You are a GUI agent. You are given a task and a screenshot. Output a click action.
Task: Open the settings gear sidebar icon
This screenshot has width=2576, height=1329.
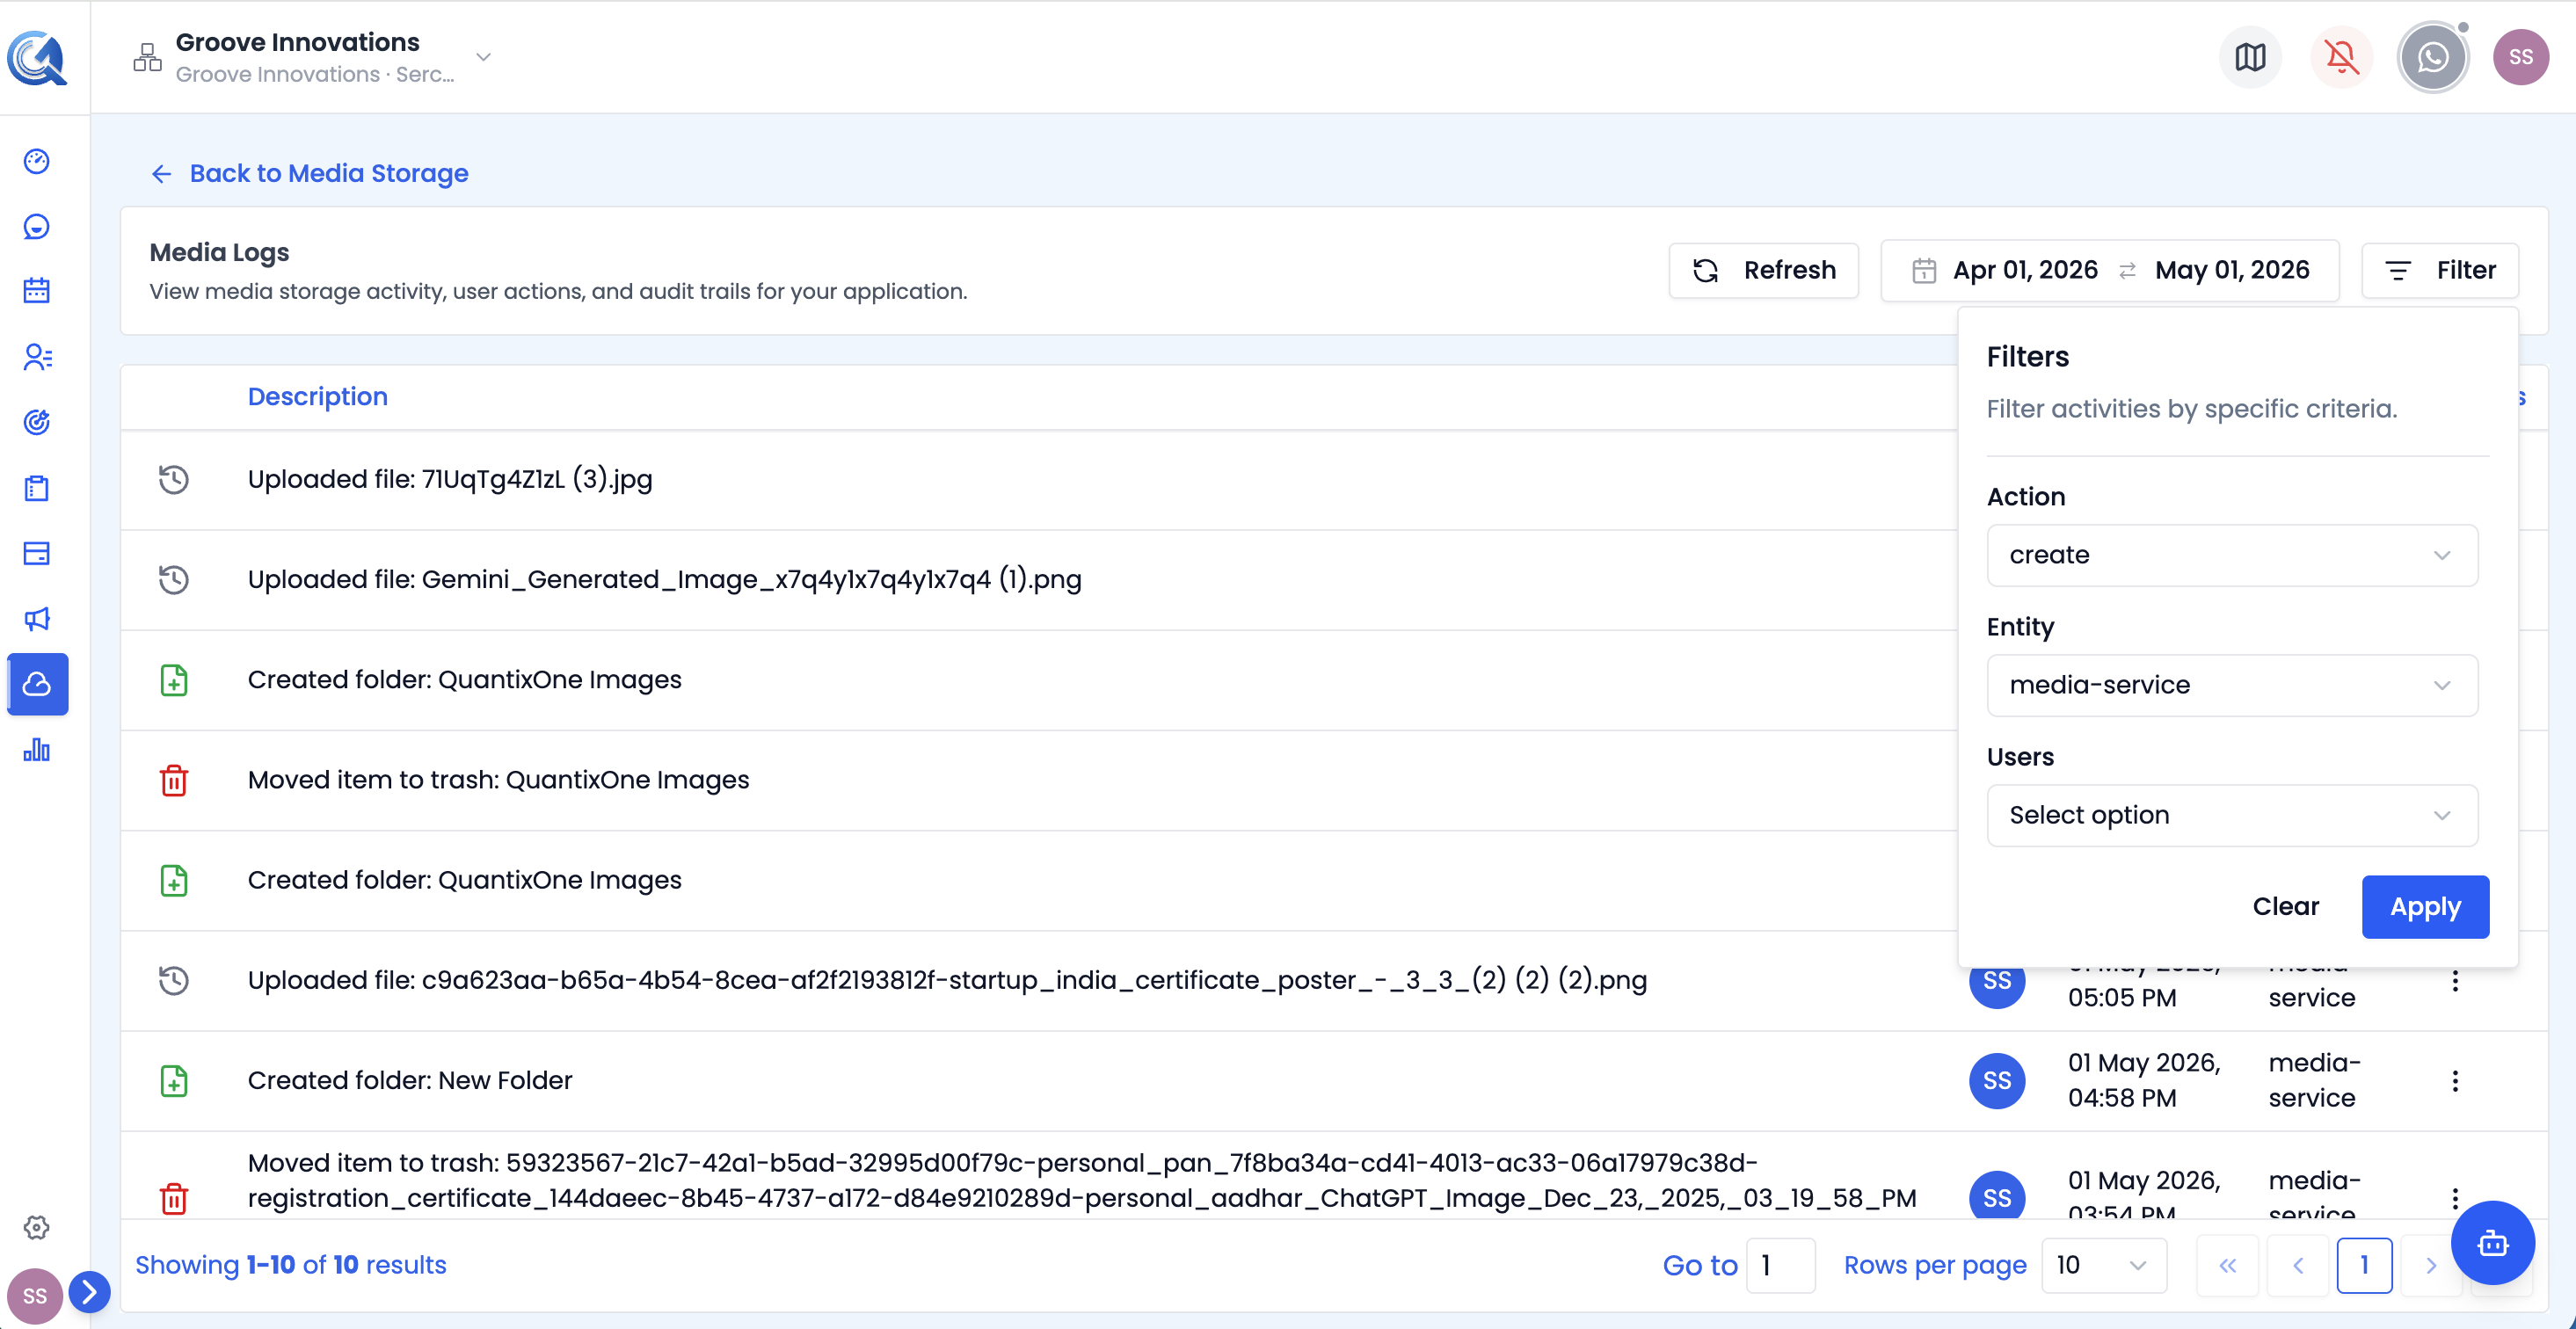pyautogui.click(x=37, y=1227)
